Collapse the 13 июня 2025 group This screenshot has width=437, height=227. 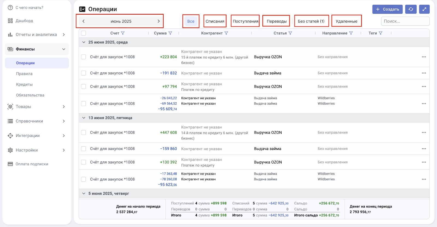coord(84,118)
